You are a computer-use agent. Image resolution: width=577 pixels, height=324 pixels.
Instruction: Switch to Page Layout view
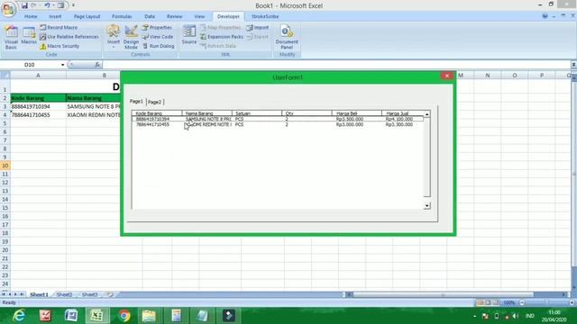tap(488, 302)
